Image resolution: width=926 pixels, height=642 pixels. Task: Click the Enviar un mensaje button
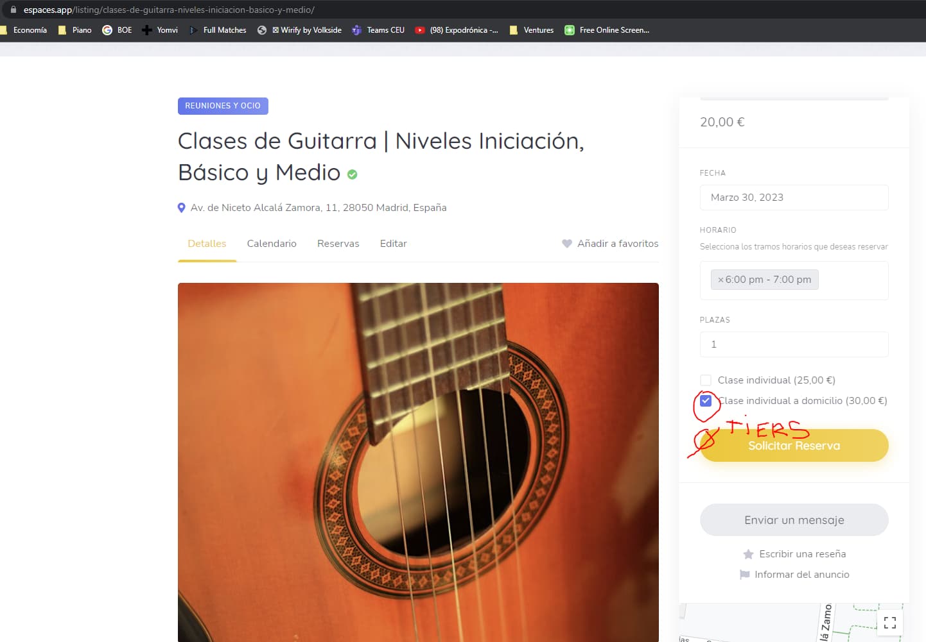click(x=794, y=520)
